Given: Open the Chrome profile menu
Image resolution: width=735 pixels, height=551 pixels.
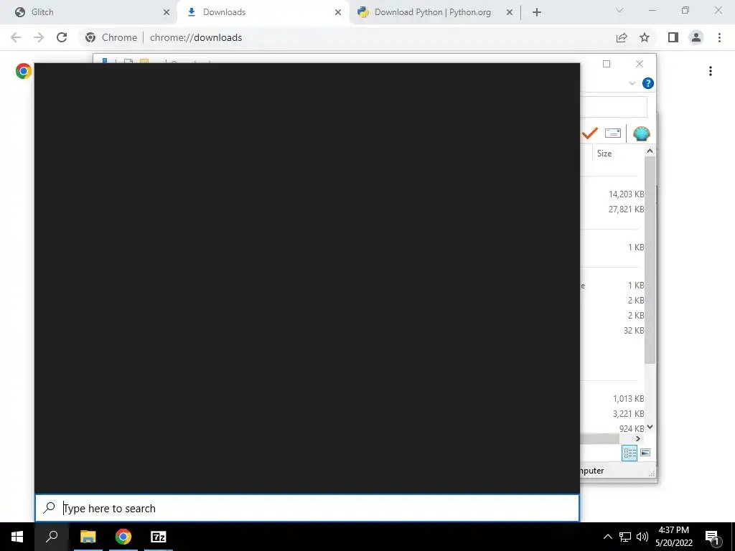Looking at the screenshot, I should (696, 37).
